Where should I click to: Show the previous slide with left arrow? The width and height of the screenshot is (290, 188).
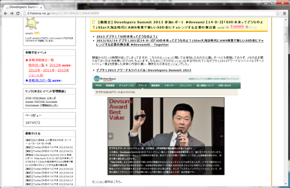pyautogui.click(x=111, y=136)
